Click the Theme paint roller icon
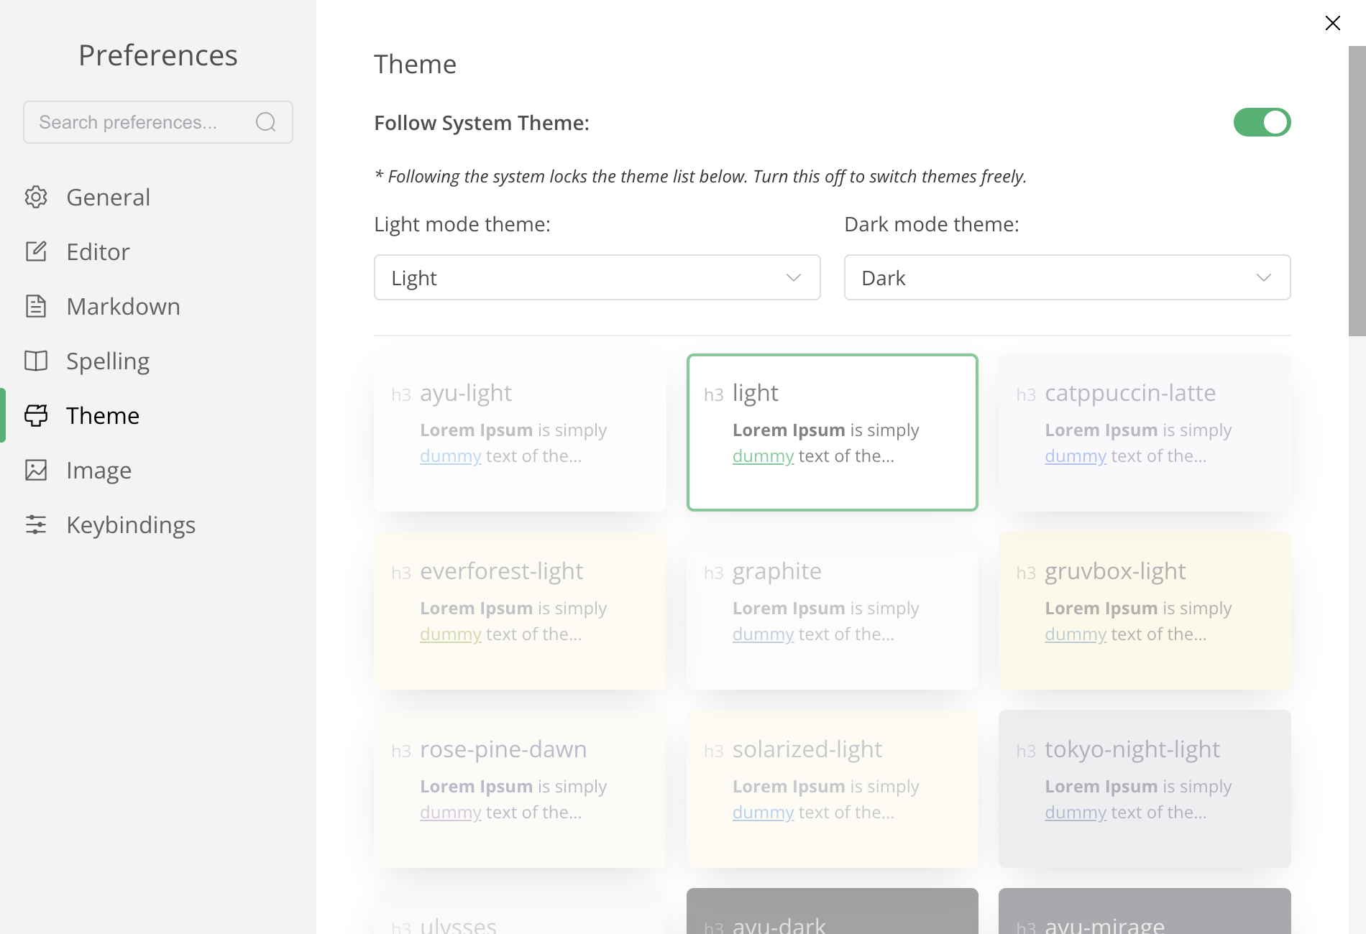The height and width of the screenshot is (934, 1366). 36,415
